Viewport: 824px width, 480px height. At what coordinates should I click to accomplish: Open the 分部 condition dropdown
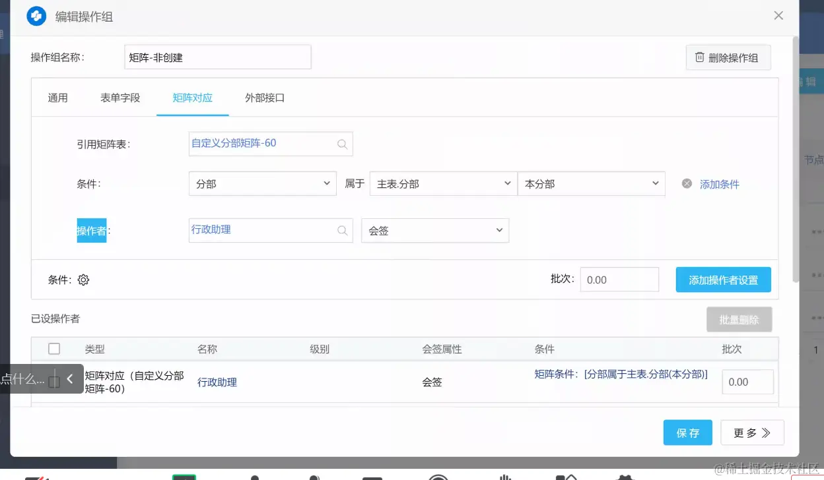(x=263, y=184)
